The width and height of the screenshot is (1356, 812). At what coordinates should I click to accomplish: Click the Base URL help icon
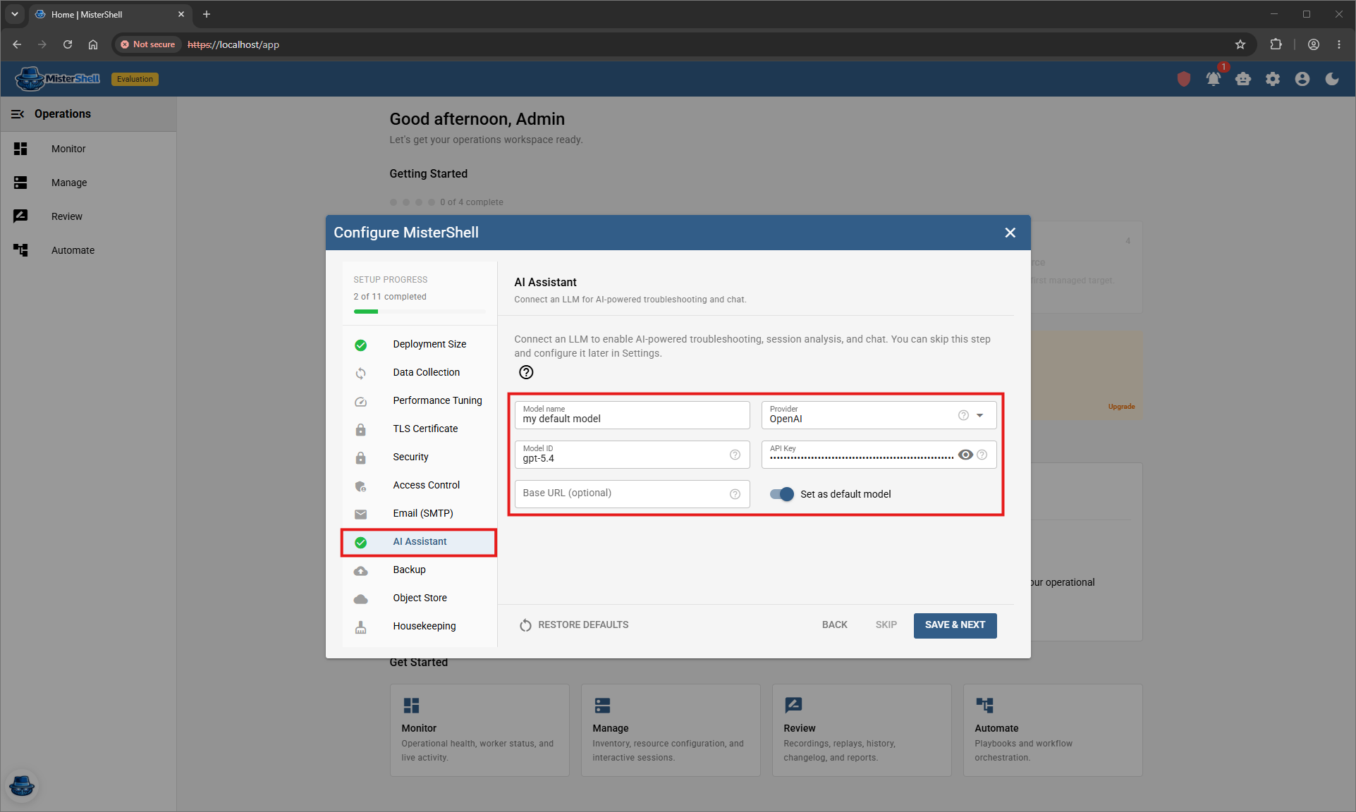(735, 494)
